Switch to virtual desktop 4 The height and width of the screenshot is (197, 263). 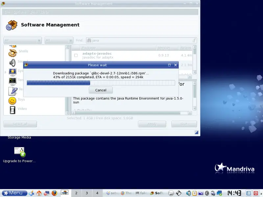coord(97,193)
